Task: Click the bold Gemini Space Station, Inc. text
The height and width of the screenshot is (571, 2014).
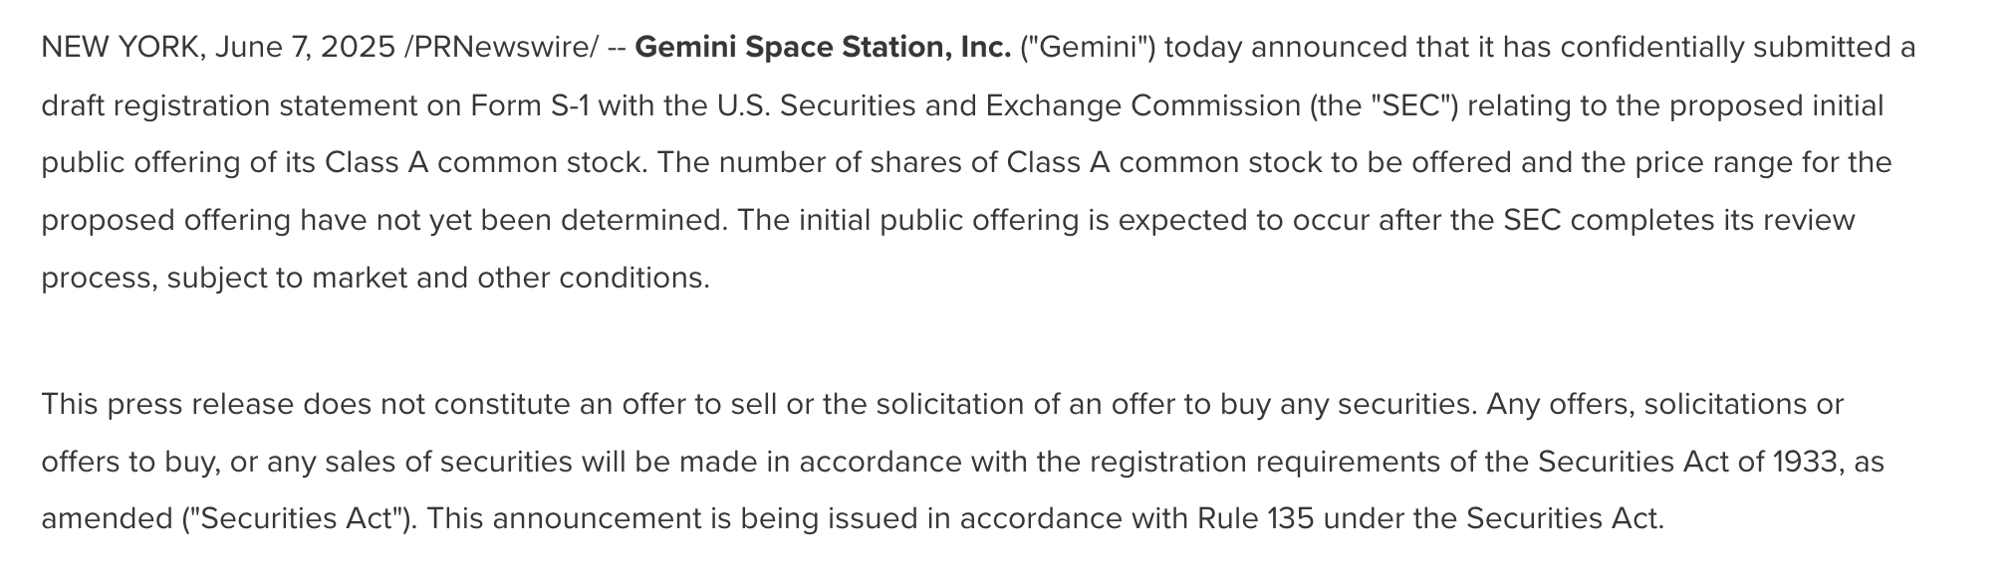Action: 823,48
